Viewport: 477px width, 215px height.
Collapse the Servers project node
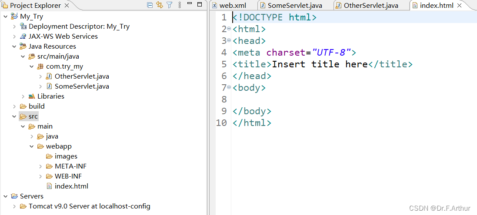point(5,196)
